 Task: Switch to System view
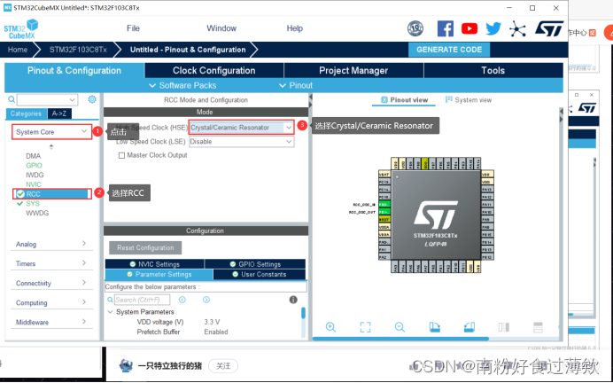469,100
